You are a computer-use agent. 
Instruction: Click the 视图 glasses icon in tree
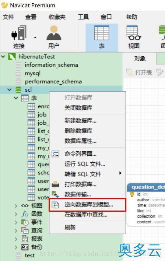coord(25,206)
